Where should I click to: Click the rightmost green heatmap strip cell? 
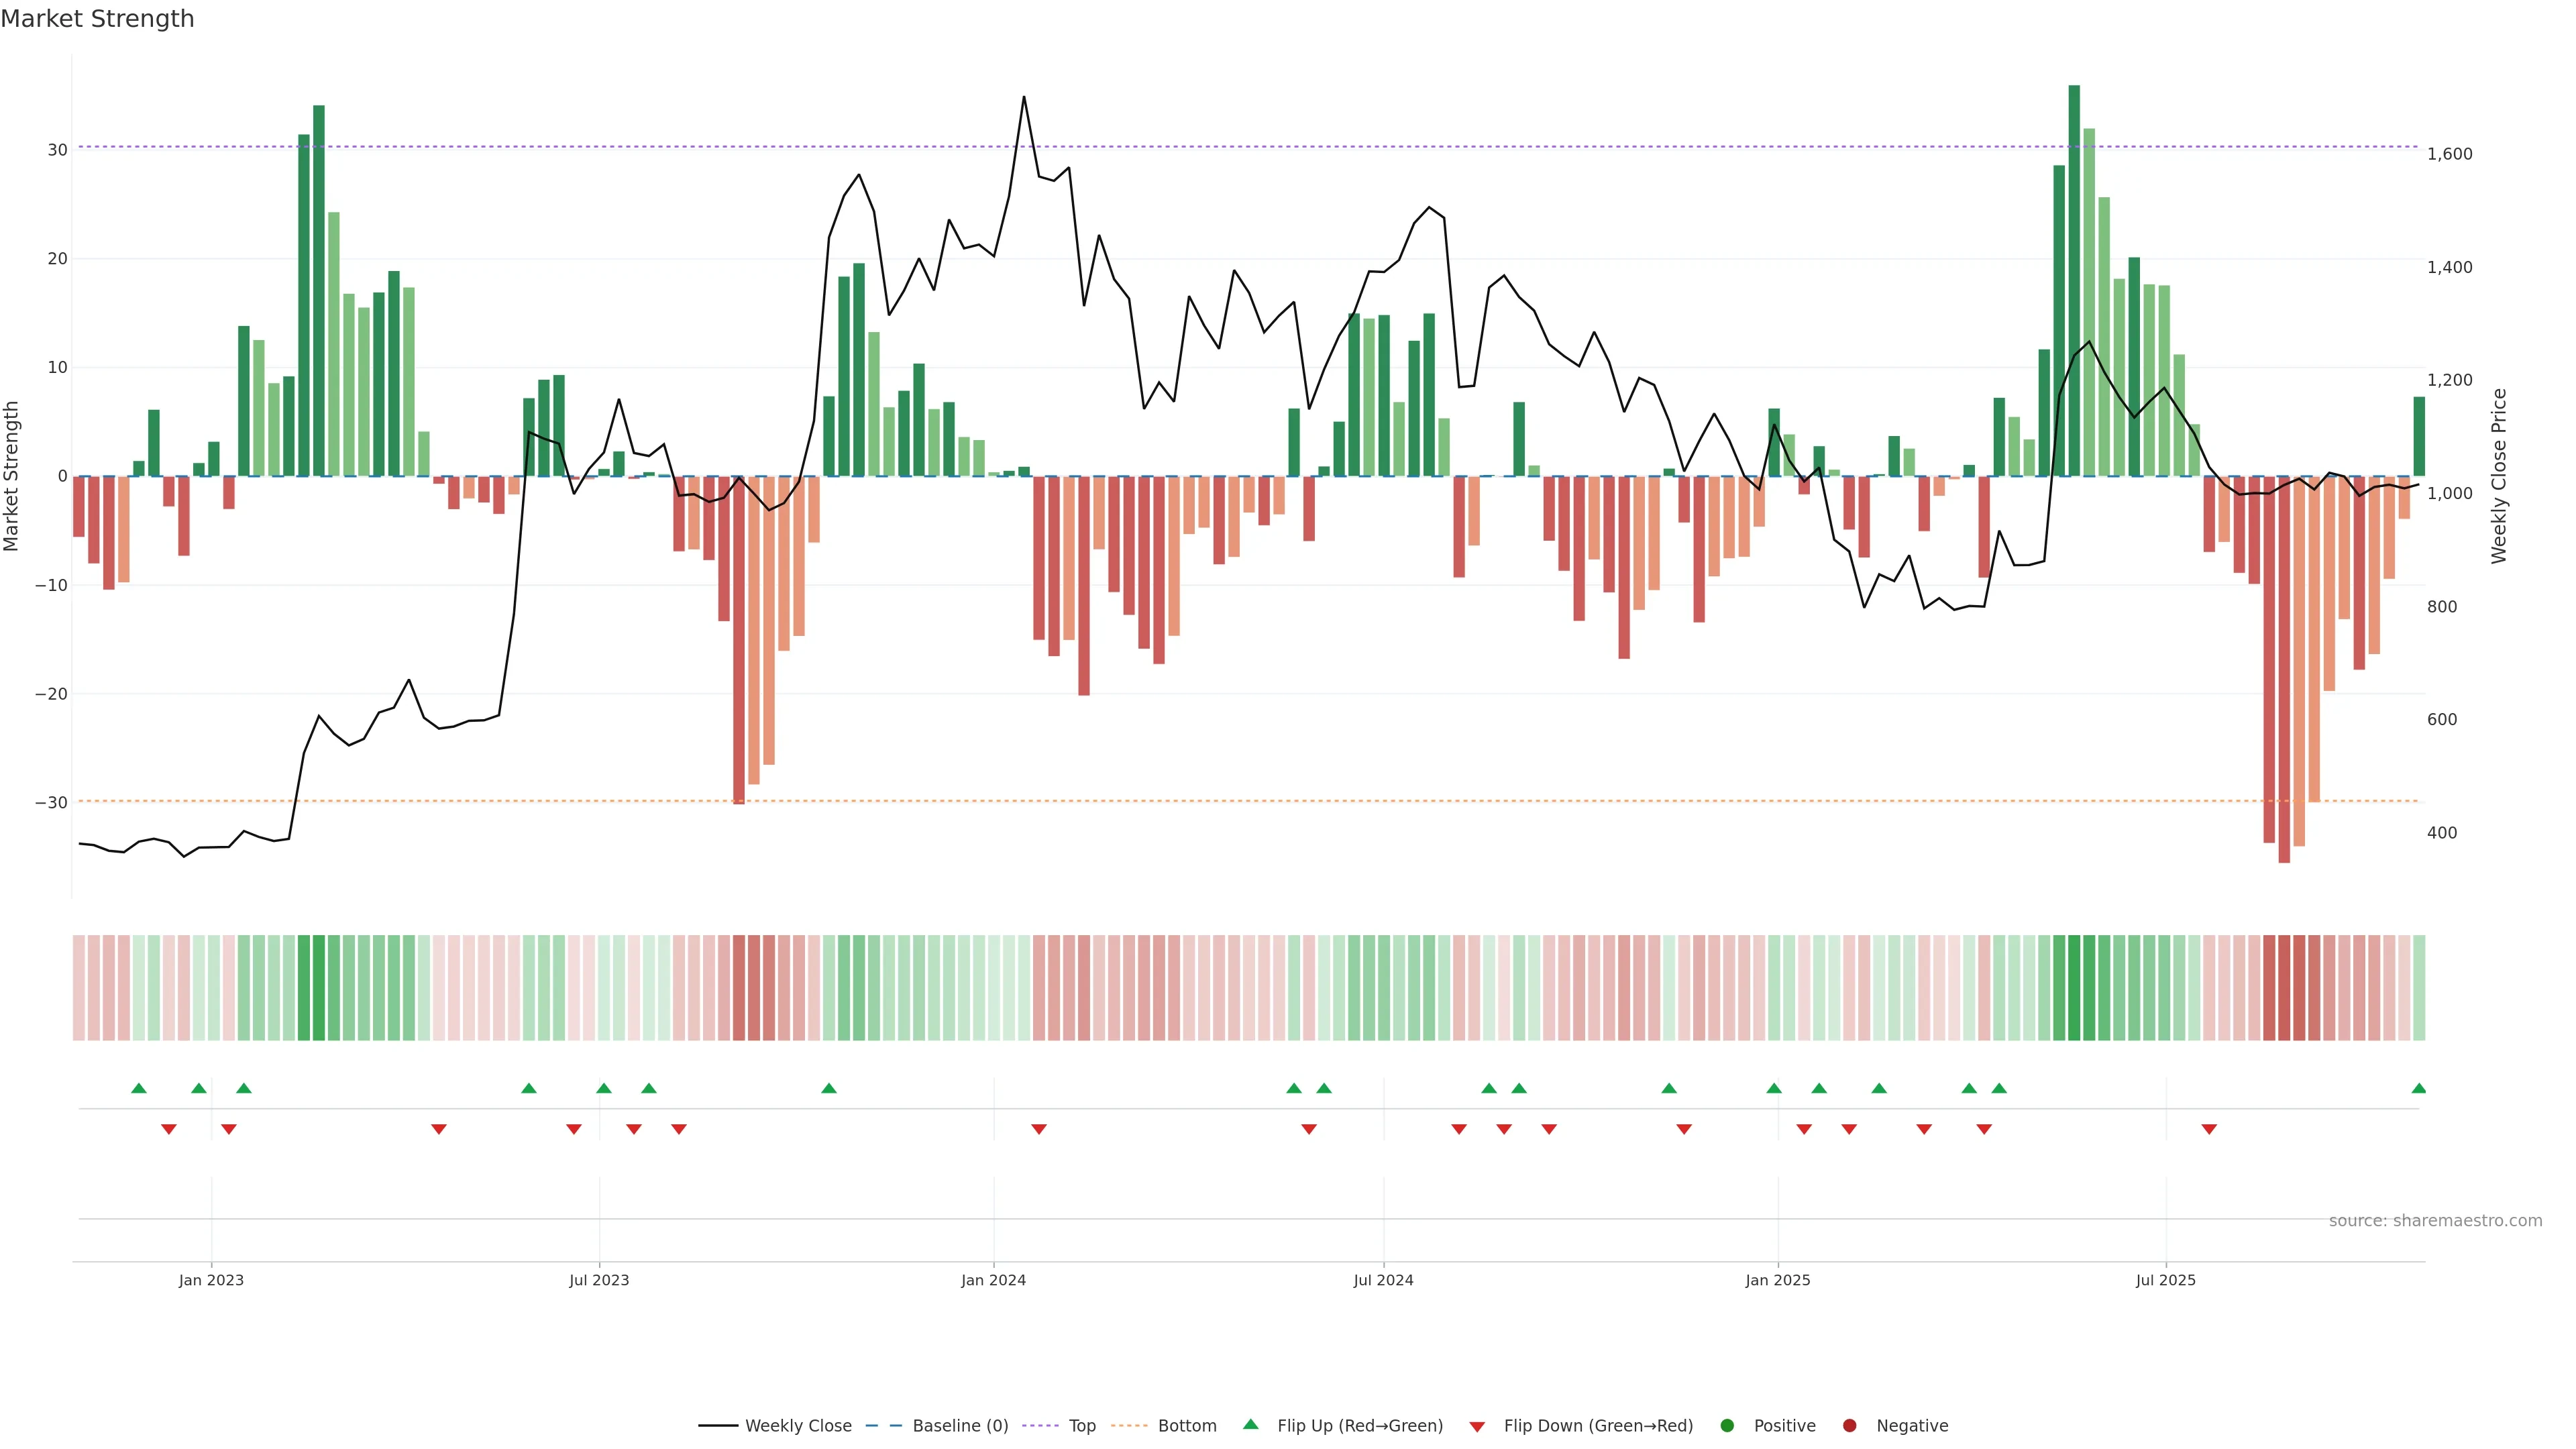click(x=2418, y=987)
